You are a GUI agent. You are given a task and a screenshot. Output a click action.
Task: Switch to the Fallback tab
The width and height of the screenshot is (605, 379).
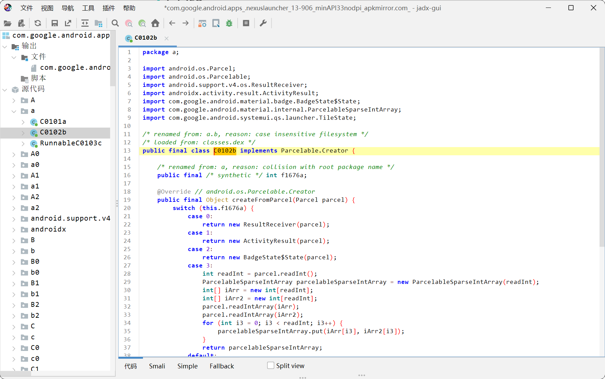coord(222,366)
